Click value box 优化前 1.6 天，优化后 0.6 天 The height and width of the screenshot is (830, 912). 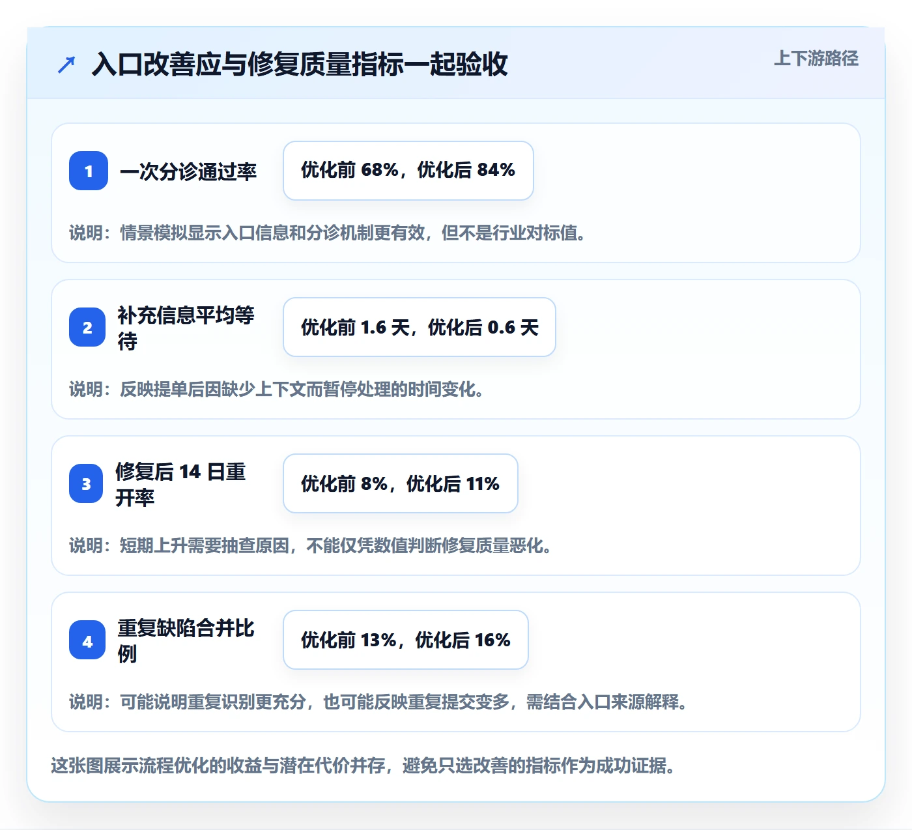click(420, 327)
